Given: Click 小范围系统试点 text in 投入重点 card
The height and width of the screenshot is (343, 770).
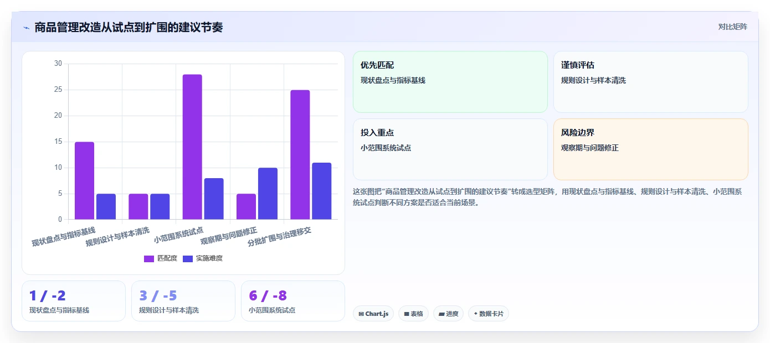Looking at the screenshot, I should pos(386,148).
